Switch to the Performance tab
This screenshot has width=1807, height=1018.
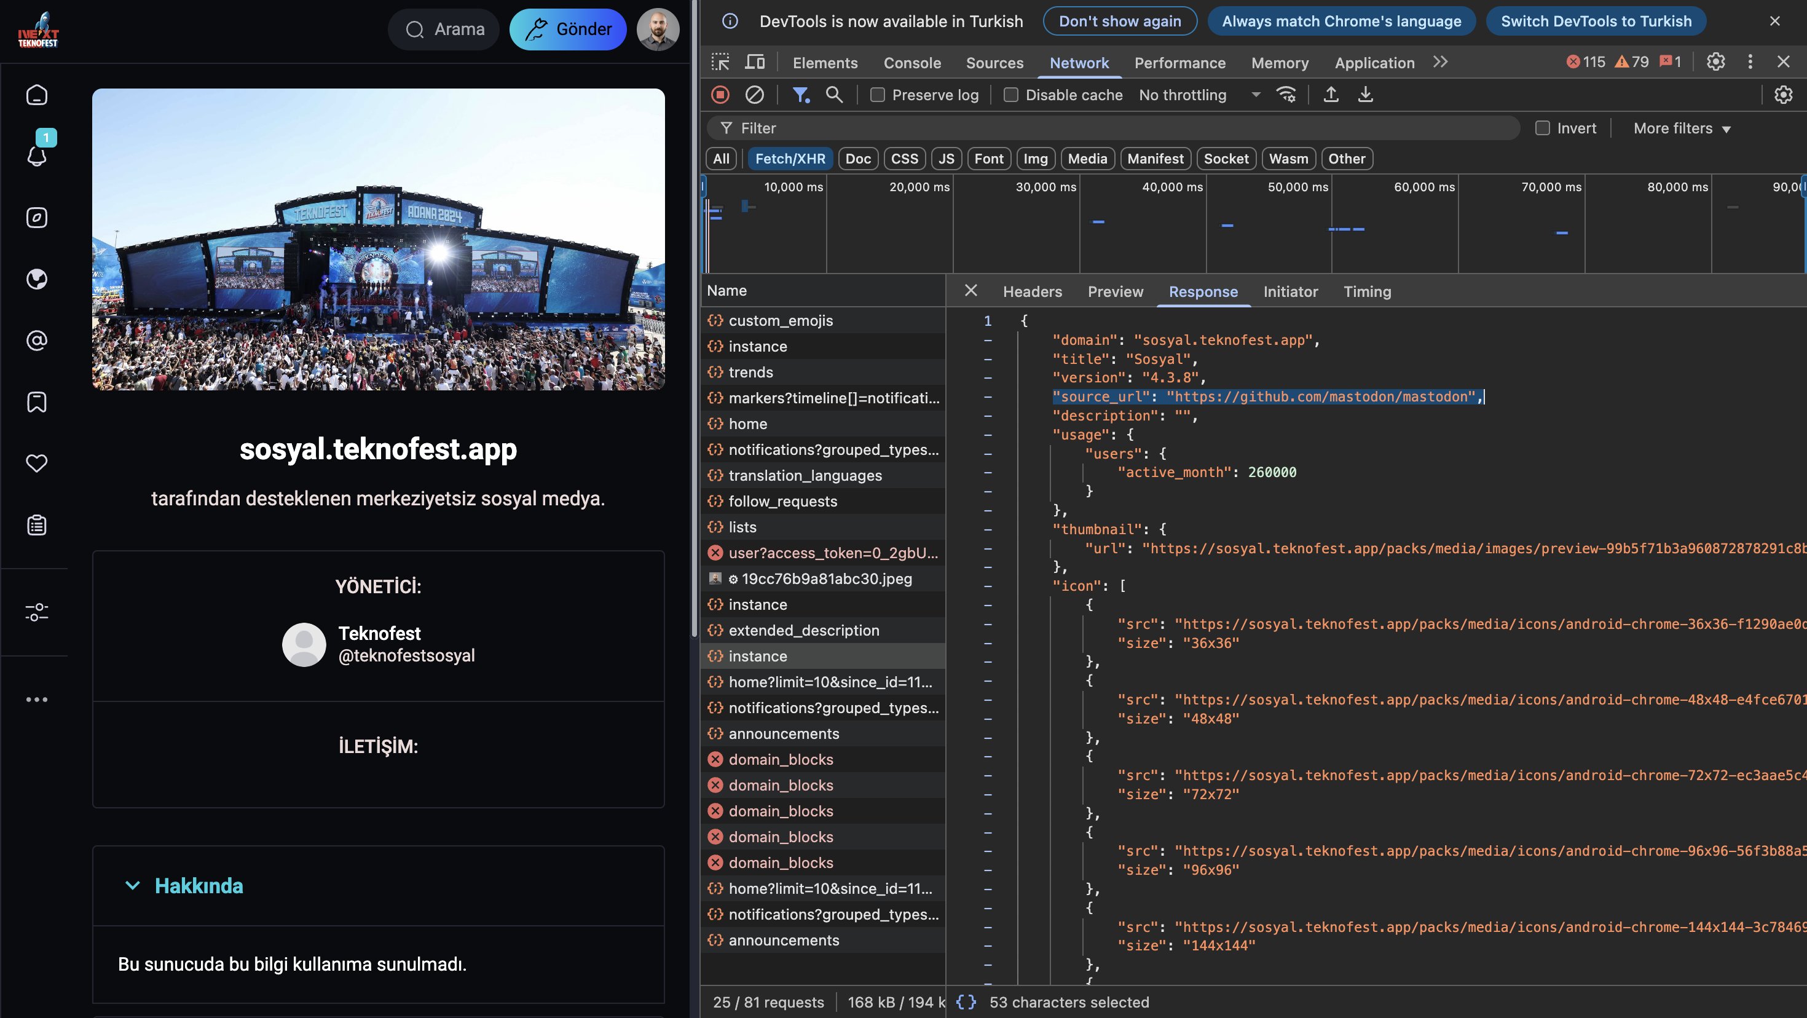pos(1180,63)
